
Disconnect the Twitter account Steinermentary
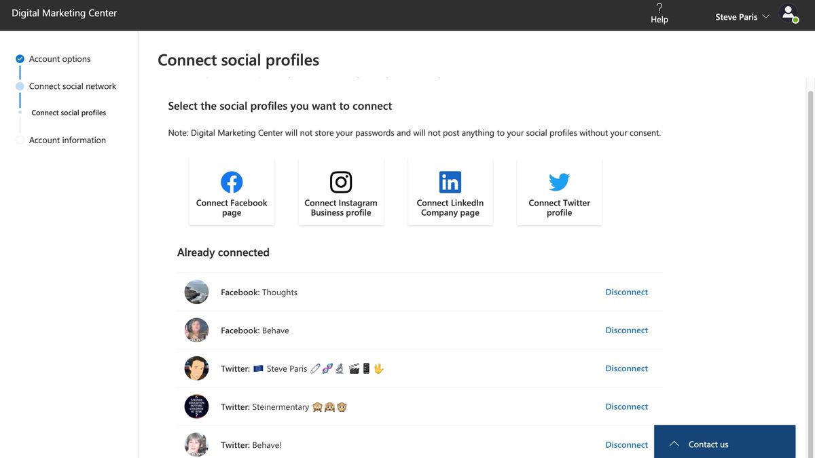(626, 406)
